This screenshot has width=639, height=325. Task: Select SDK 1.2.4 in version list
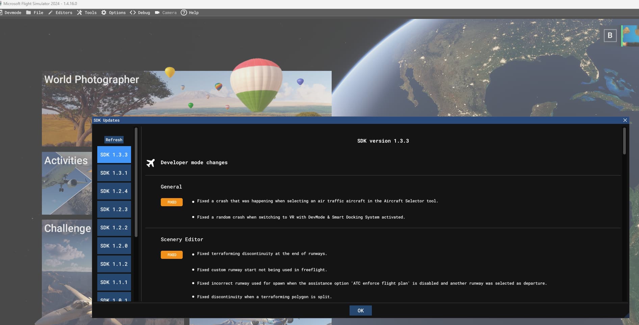[x=114, y=191]
